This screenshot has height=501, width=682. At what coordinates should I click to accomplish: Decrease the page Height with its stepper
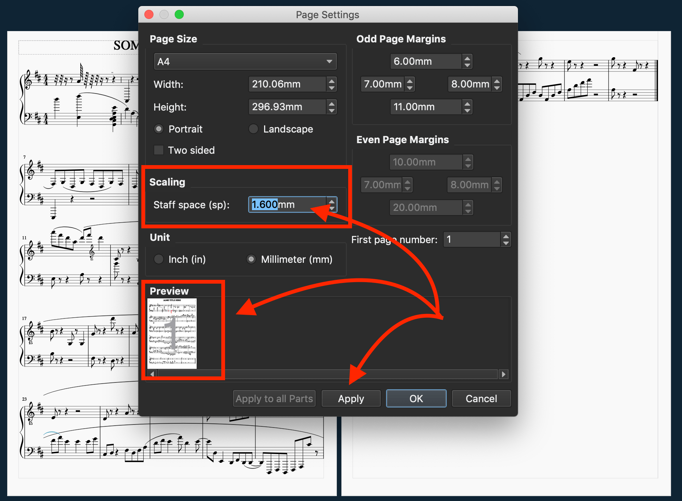tap(332, 110)
